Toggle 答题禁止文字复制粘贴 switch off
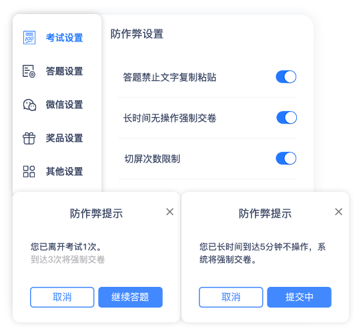The height and width of the screenshot is (331, 361). point(286,77)
